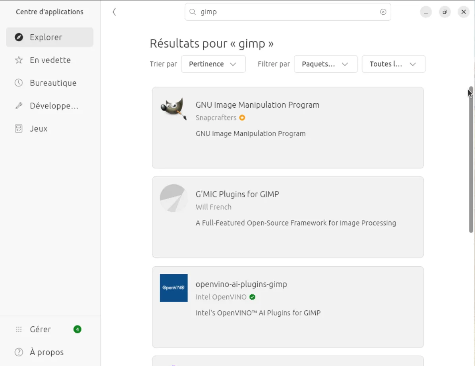Open G'MIC Plugins for GIMP result
475x366 pixels.
(x=288, y=217)
